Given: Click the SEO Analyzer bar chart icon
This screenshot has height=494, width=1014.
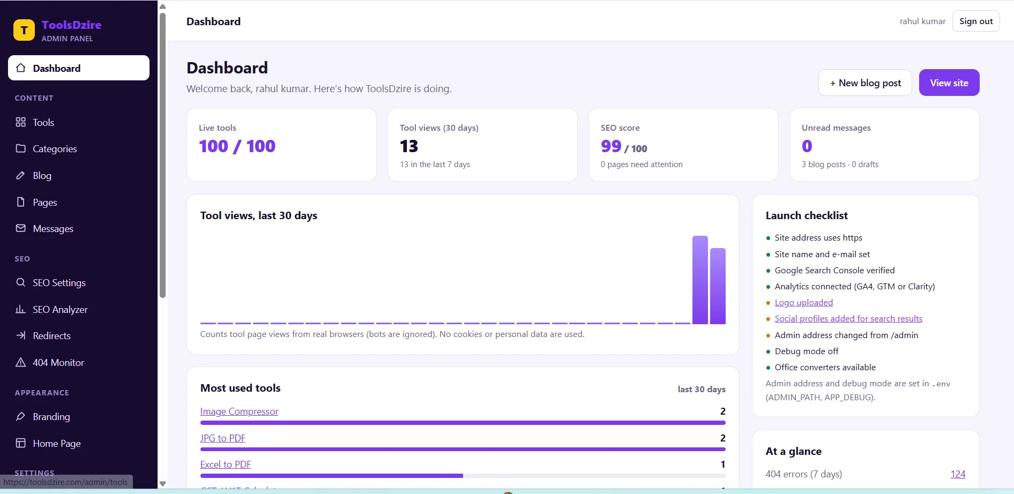Looking at the screenshot, I should click(x=21, y=309).
